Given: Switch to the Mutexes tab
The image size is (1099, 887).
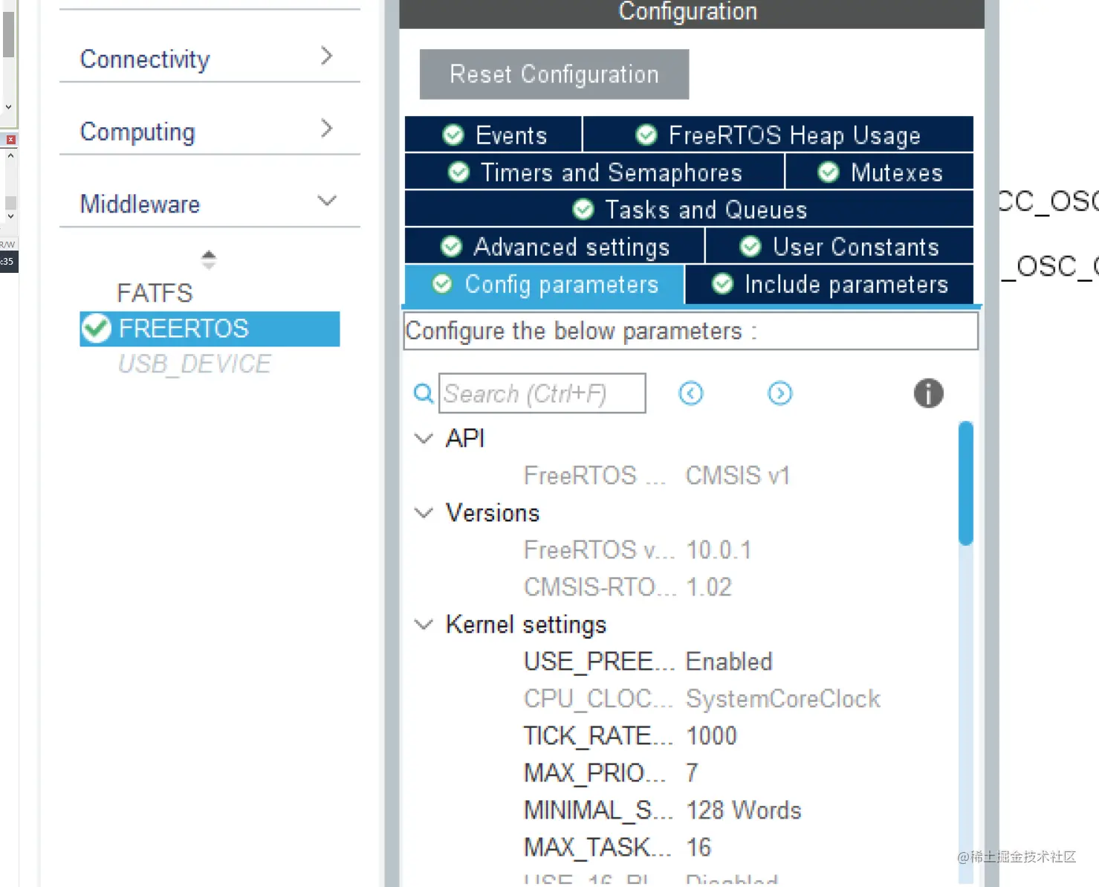Looking at the screenshot, I should [x=880, y=172].
